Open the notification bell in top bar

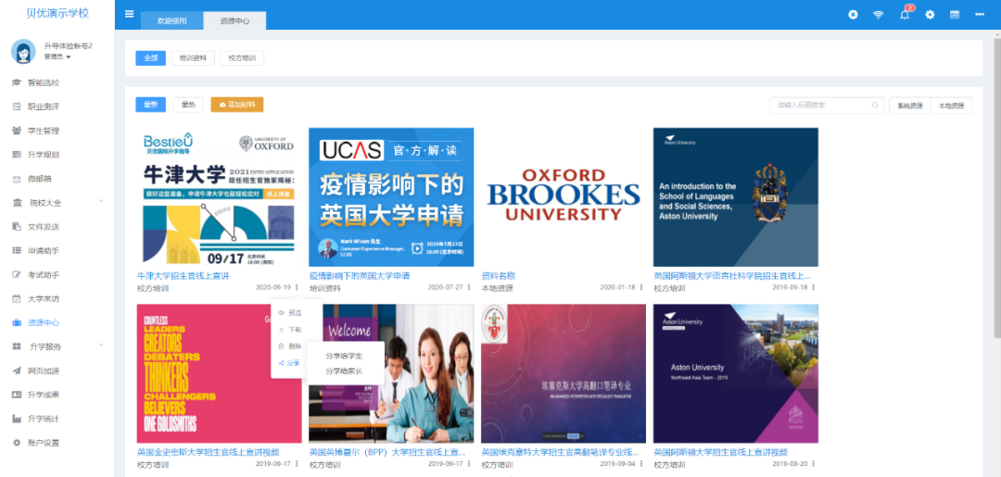[905, 15]
